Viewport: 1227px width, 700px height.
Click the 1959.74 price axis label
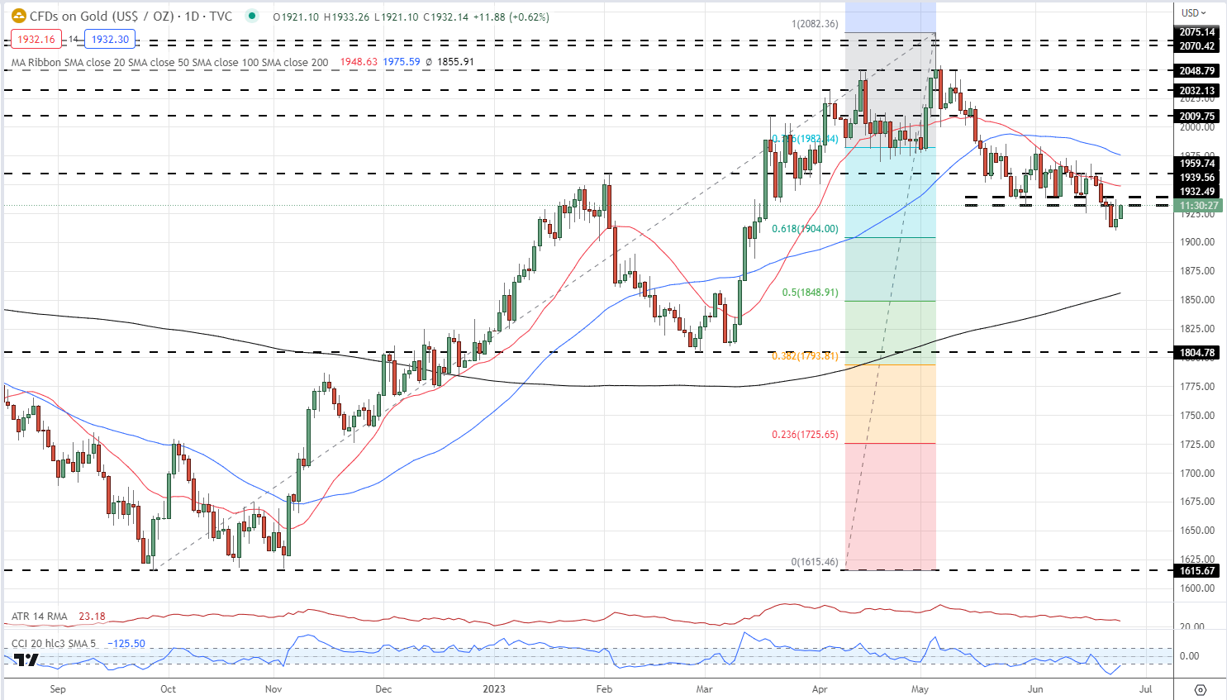1196,164
